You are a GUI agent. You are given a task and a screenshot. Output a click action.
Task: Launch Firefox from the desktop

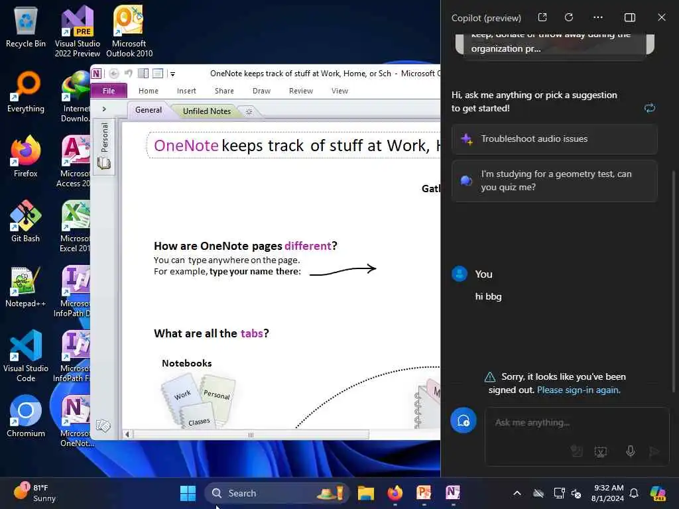[x=26, y=156]
